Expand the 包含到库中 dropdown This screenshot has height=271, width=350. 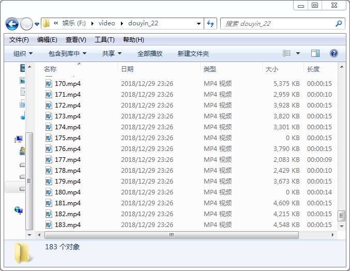[x=67, y=54]
